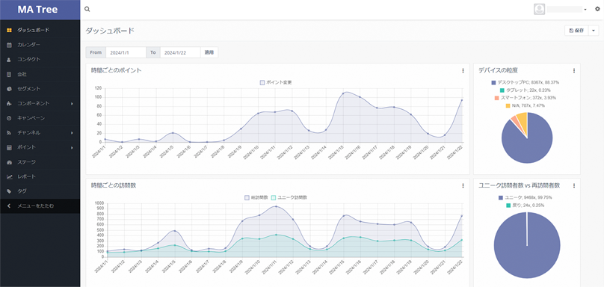Click the コンタクト person icon
This screenshot has height=287, width=604.
click(x=9, y=59)
